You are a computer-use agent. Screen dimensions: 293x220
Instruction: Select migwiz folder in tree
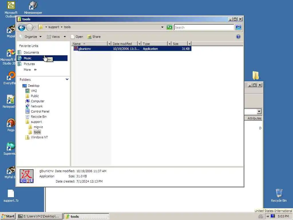pos(38,127)
